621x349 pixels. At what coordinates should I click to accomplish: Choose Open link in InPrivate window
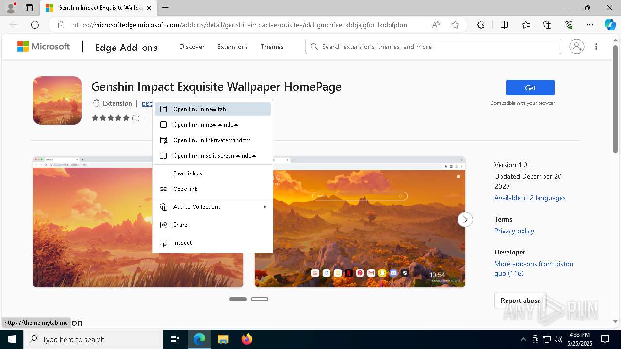click(212, 140)
